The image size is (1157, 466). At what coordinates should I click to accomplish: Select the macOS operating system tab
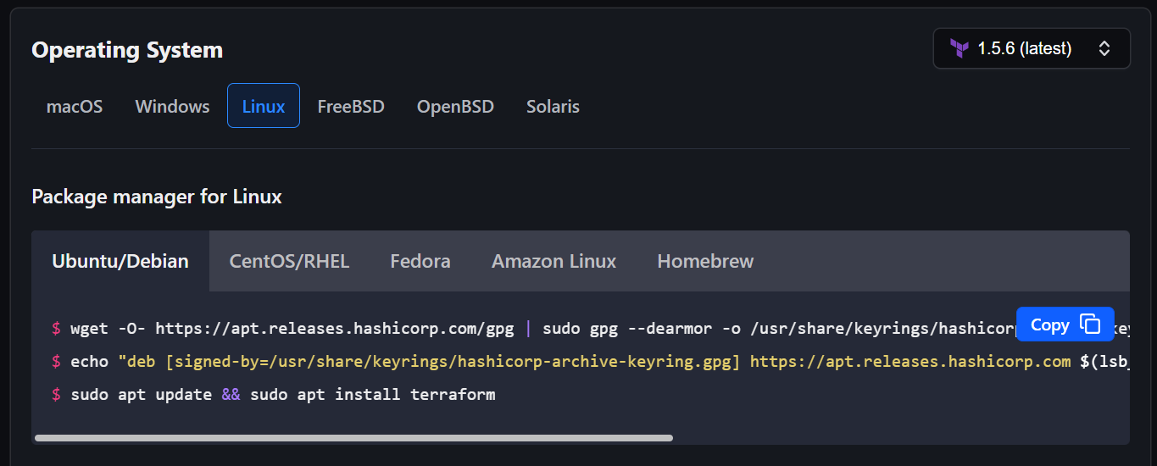click(75, 106)
